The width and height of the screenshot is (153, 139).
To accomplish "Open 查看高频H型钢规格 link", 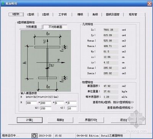I will tap(120, 108).
